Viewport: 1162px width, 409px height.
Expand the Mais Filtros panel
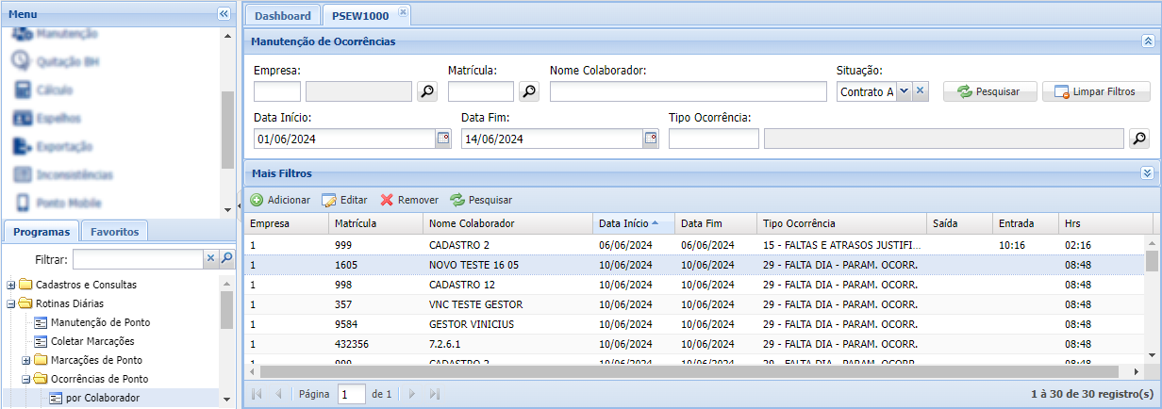[1147, 173]
